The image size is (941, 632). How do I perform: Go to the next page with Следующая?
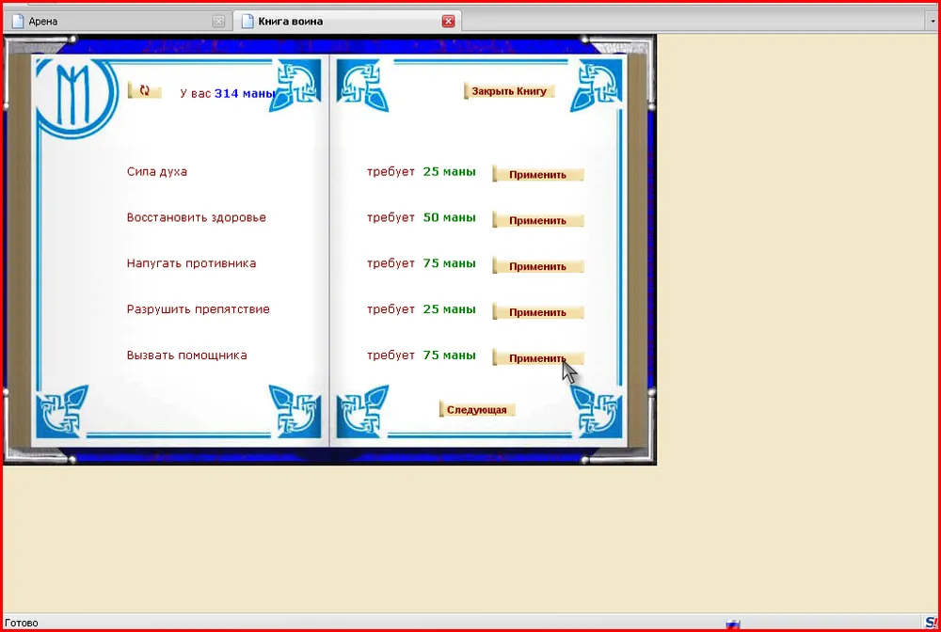click(477, 409)
